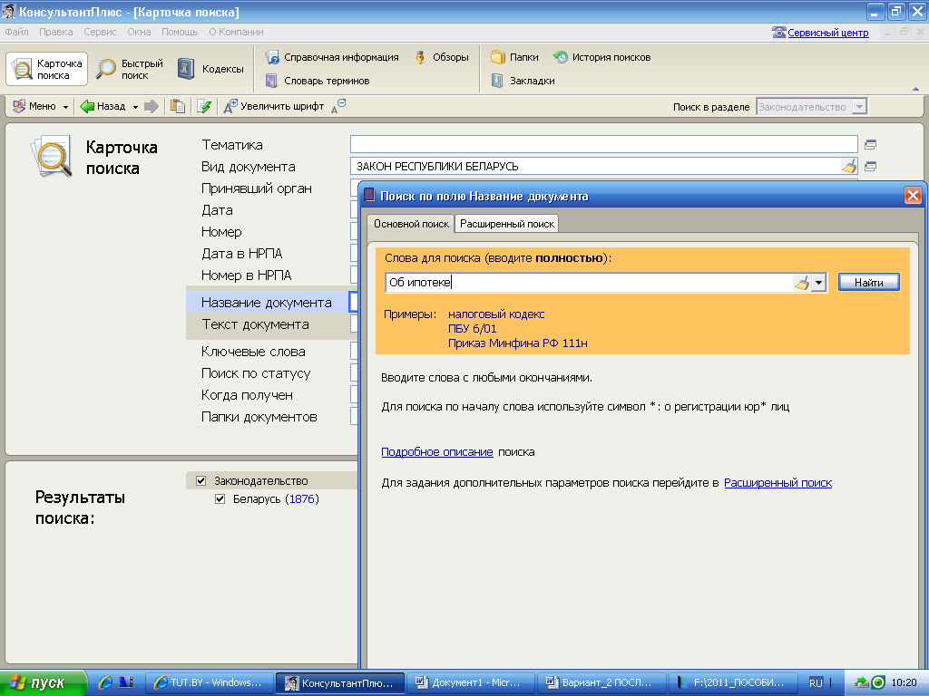Select Принявший орган field label
This screenshot has width=929, height=696.
click(x=257, y=188)
